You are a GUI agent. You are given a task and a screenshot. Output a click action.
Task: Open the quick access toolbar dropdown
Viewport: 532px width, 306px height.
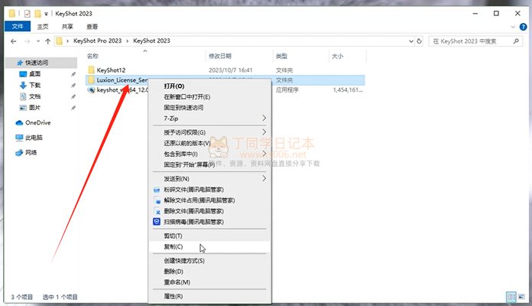point(46,14)
